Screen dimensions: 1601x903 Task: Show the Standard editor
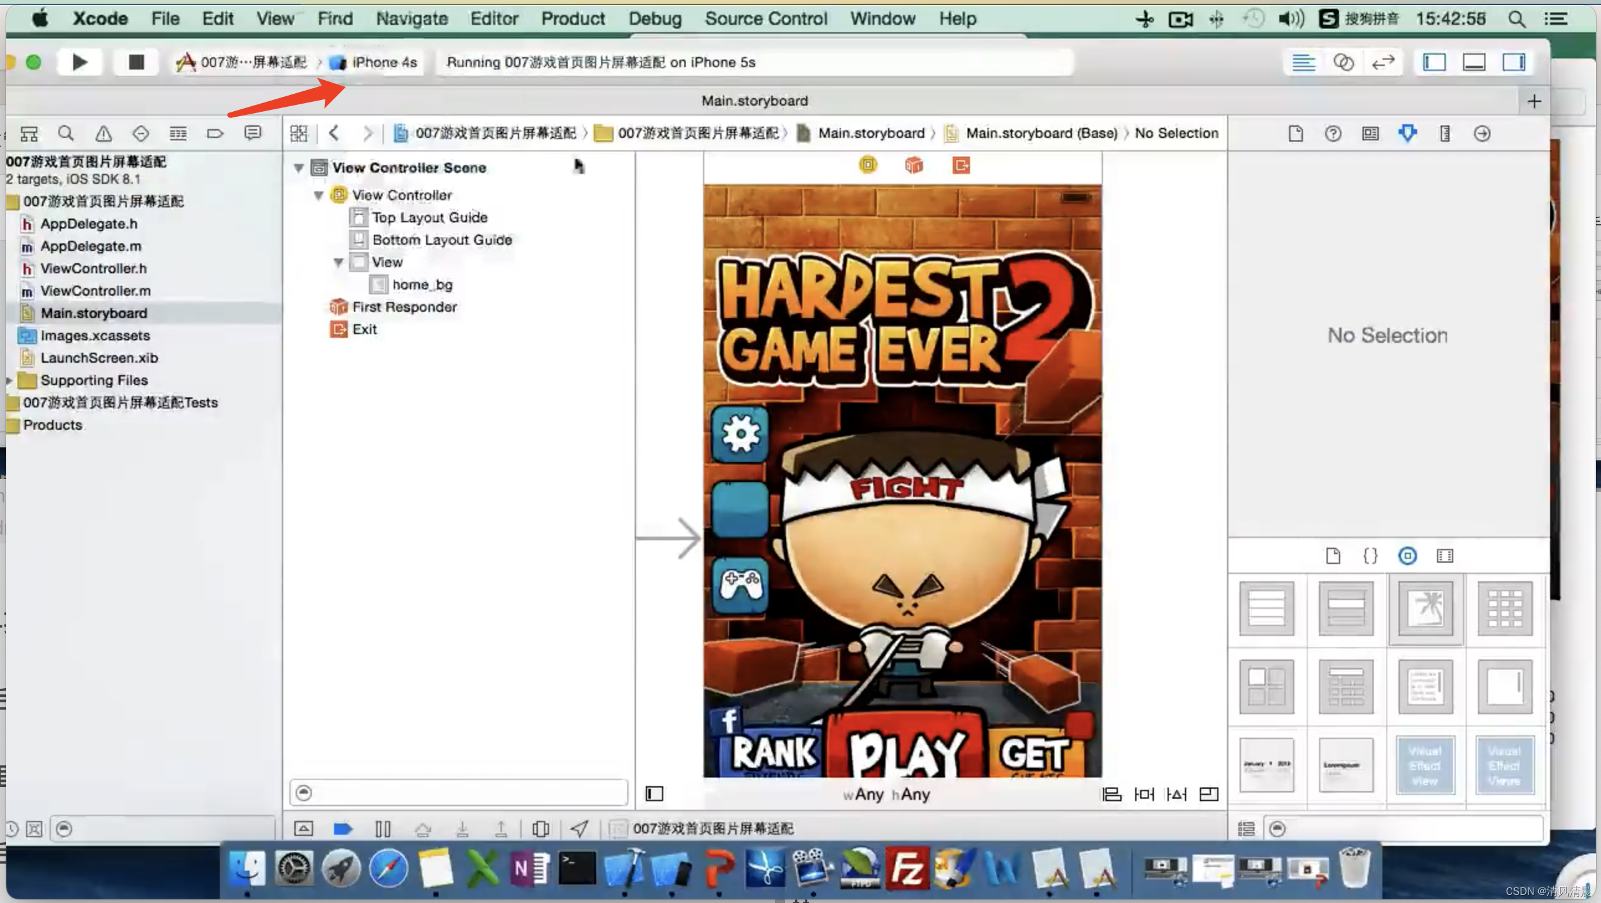click(x=1304, y=62)
